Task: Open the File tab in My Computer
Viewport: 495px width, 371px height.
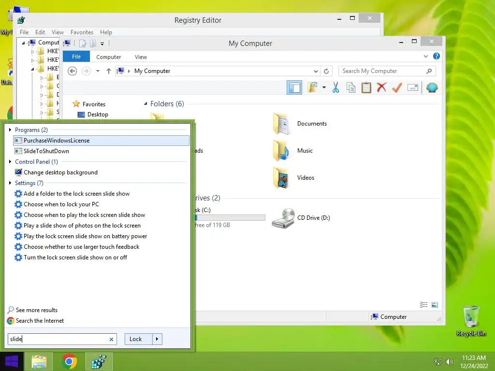Action: (76, 57)
